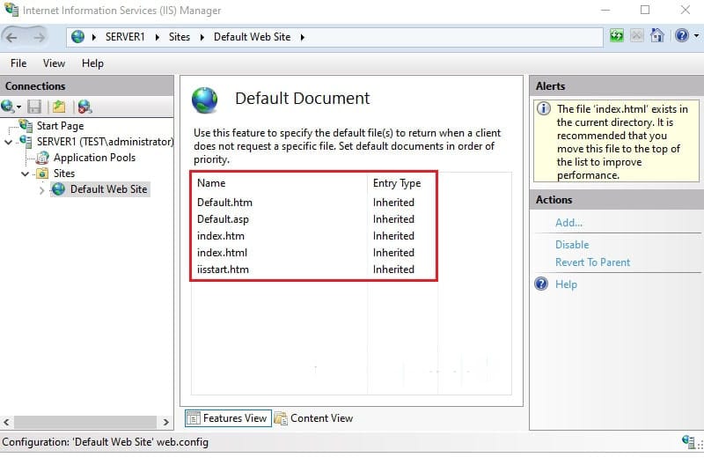The image size is (704, 465).
Task: Click Default Web Site in breadcrumb
Action: tap(252, 37)
